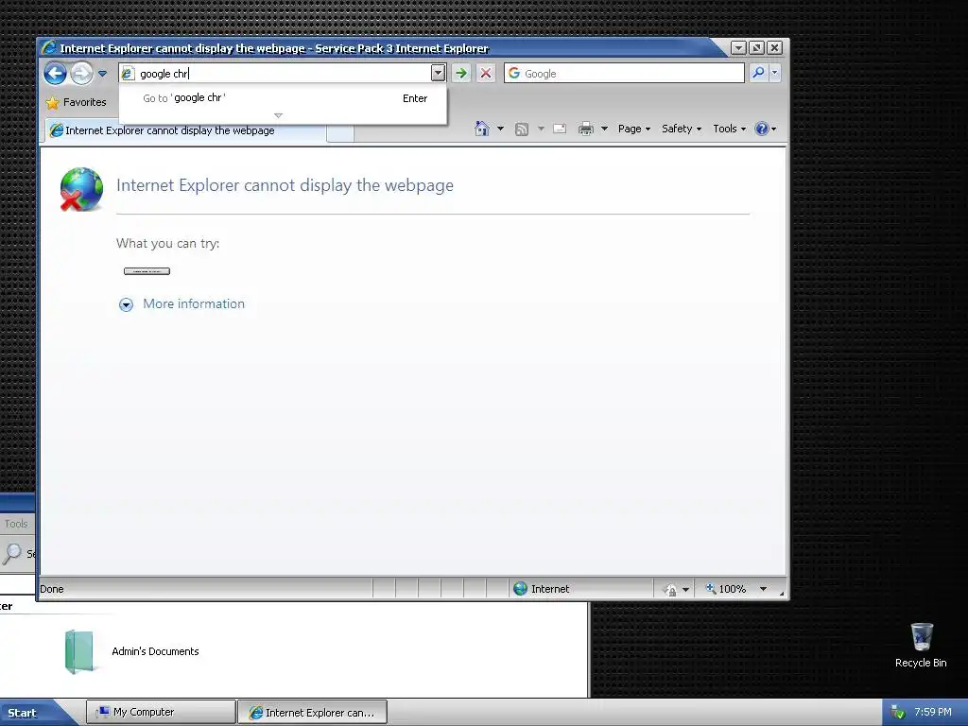Image resolution: width=968 pixels, height=726 pixels.
Task: Open the search provider dropdown arrow
Action: point(775,73)
